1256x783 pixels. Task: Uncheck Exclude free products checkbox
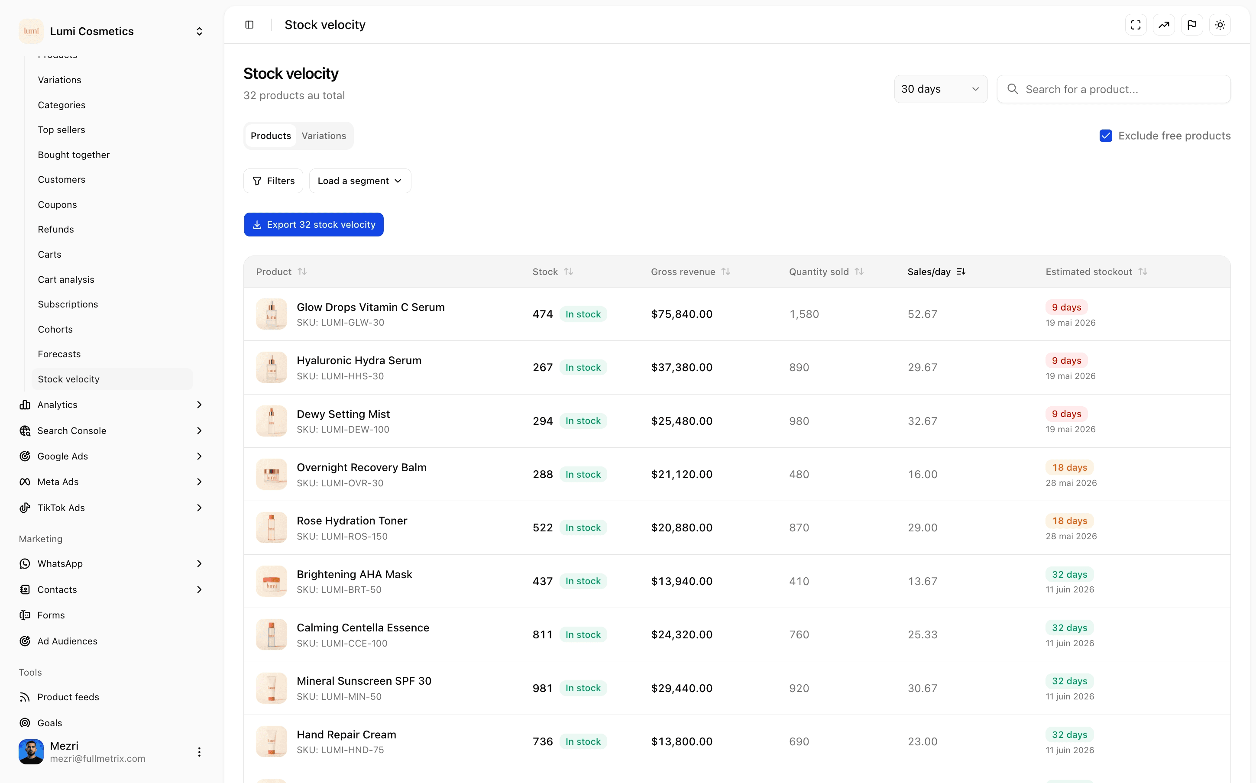1106,136
